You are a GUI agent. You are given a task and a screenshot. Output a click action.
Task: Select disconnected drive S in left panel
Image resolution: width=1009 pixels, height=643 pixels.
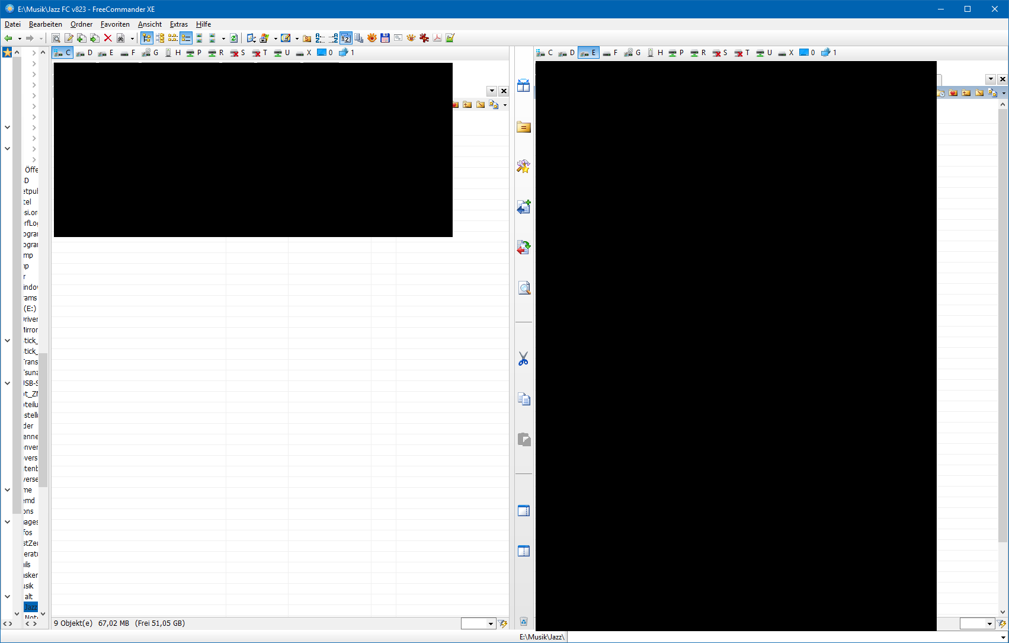[238, 53]
